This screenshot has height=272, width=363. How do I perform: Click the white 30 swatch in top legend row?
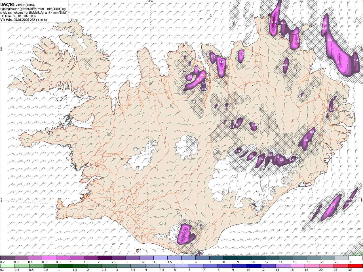(x=356, y=258)
